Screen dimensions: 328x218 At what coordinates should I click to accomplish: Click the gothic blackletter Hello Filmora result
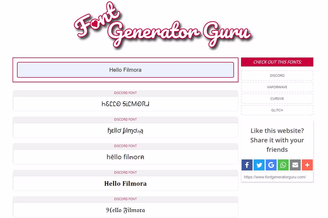[x=125, y=210]
